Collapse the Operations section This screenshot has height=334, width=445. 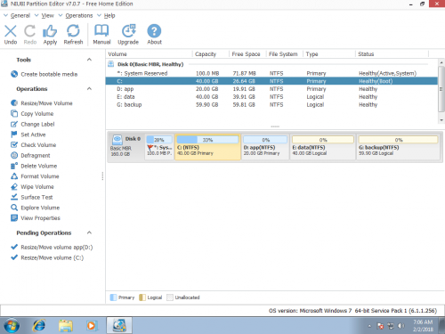click(x=89, y=89)
